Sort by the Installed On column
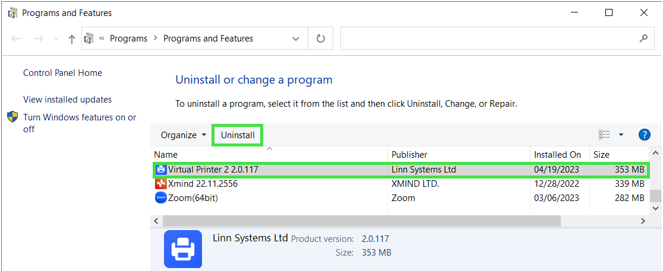Screen dimensions: 663x271 [x=557, y=154]
